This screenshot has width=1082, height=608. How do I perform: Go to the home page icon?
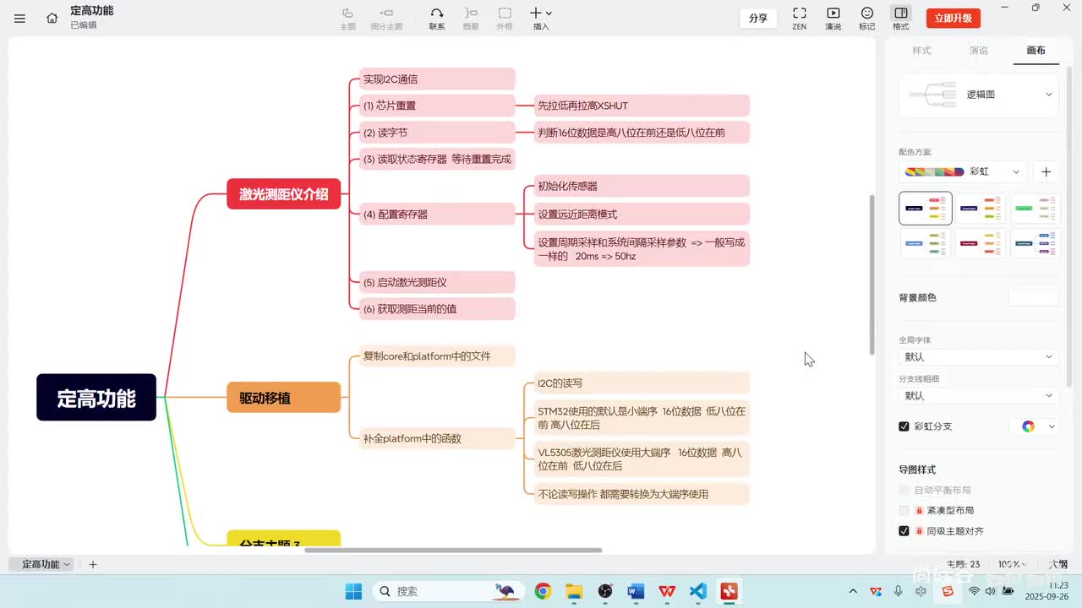click(x=52, y=18)
